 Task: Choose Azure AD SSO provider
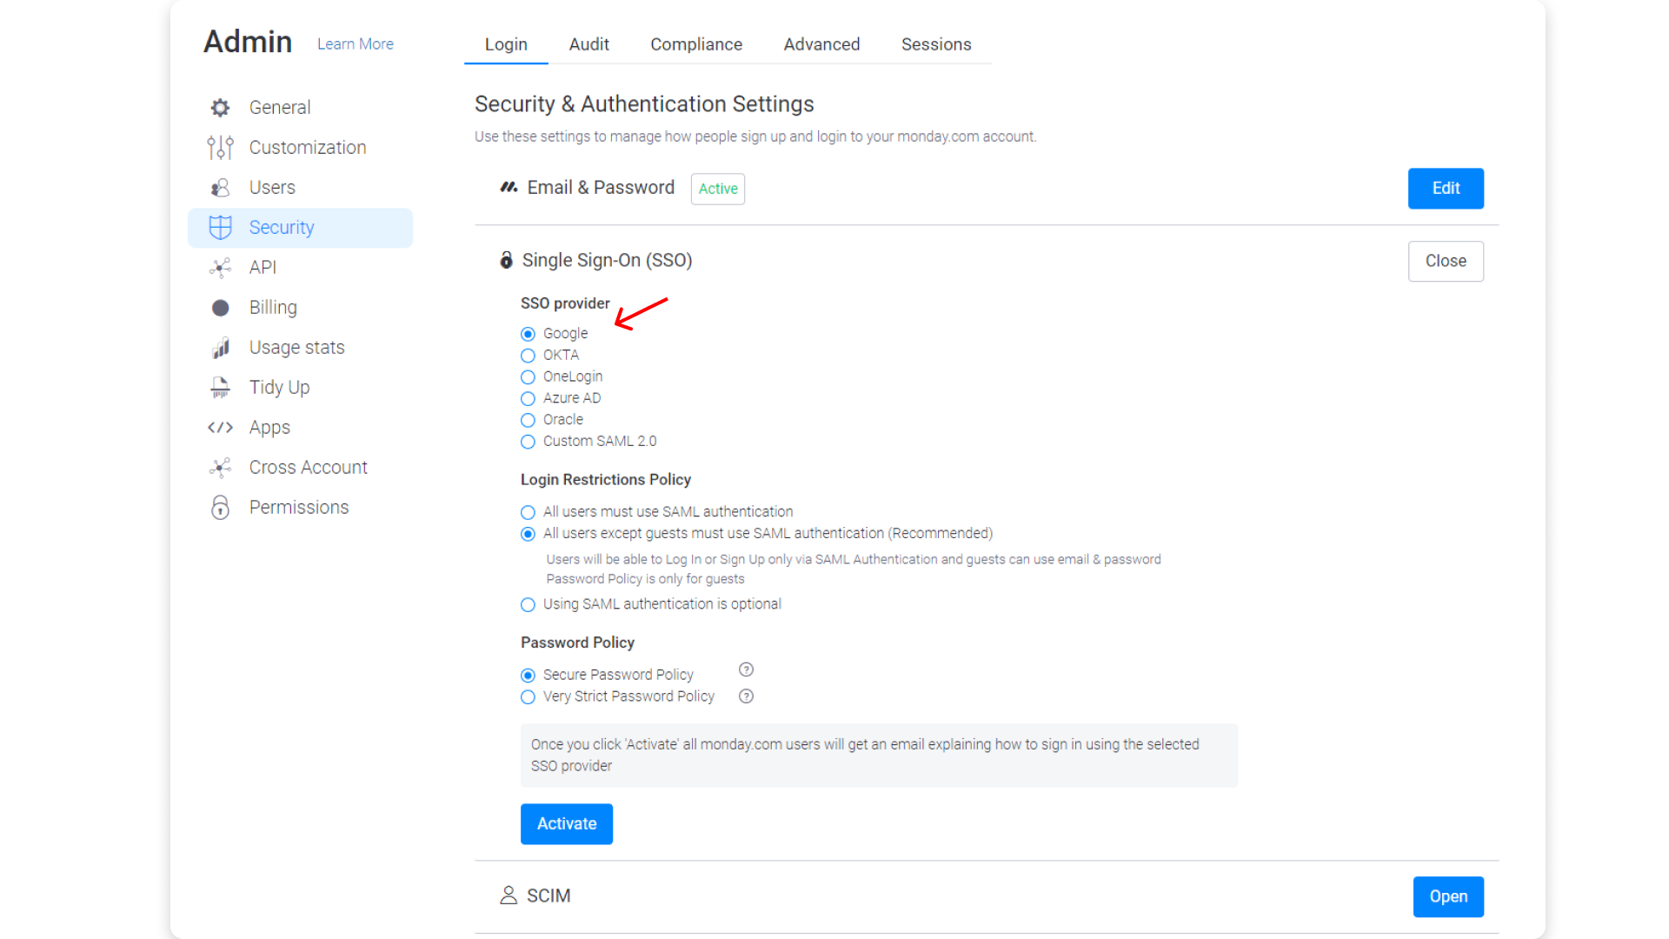pos(528,399)
